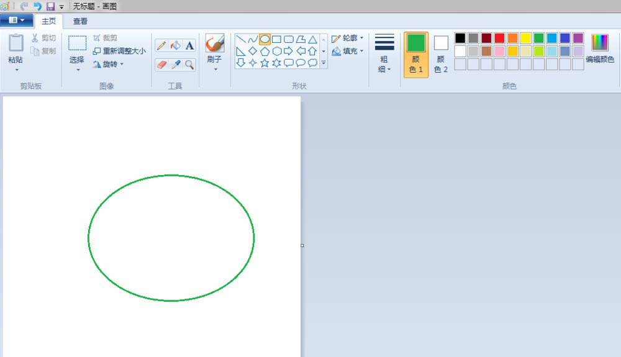This screenshot has height=357, width=621.
Task: Choose the Five-point star shape
Action: coord(265,63)
